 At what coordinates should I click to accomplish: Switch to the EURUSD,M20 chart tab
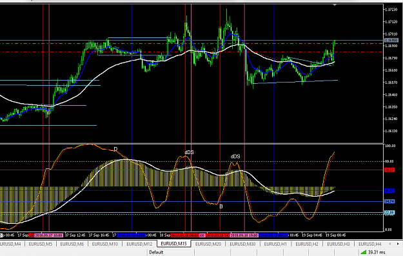[208, 244]
